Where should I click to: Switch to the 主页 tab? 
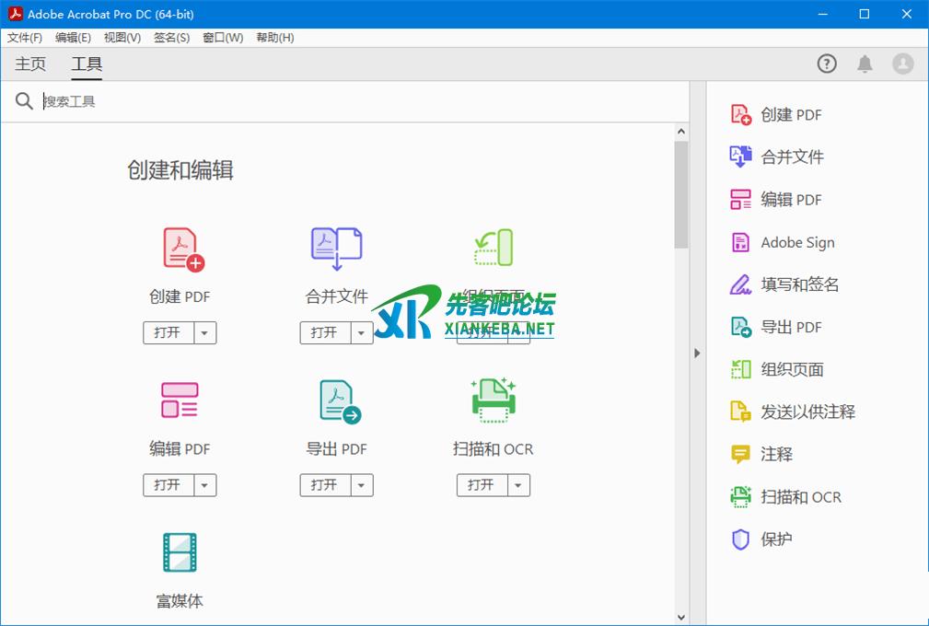coord(30,64)
